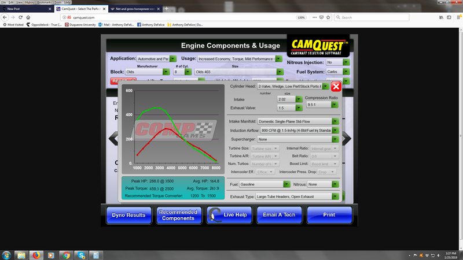463x260 pixels.
Task: Click the red RESET button
Action: (123, 81)
